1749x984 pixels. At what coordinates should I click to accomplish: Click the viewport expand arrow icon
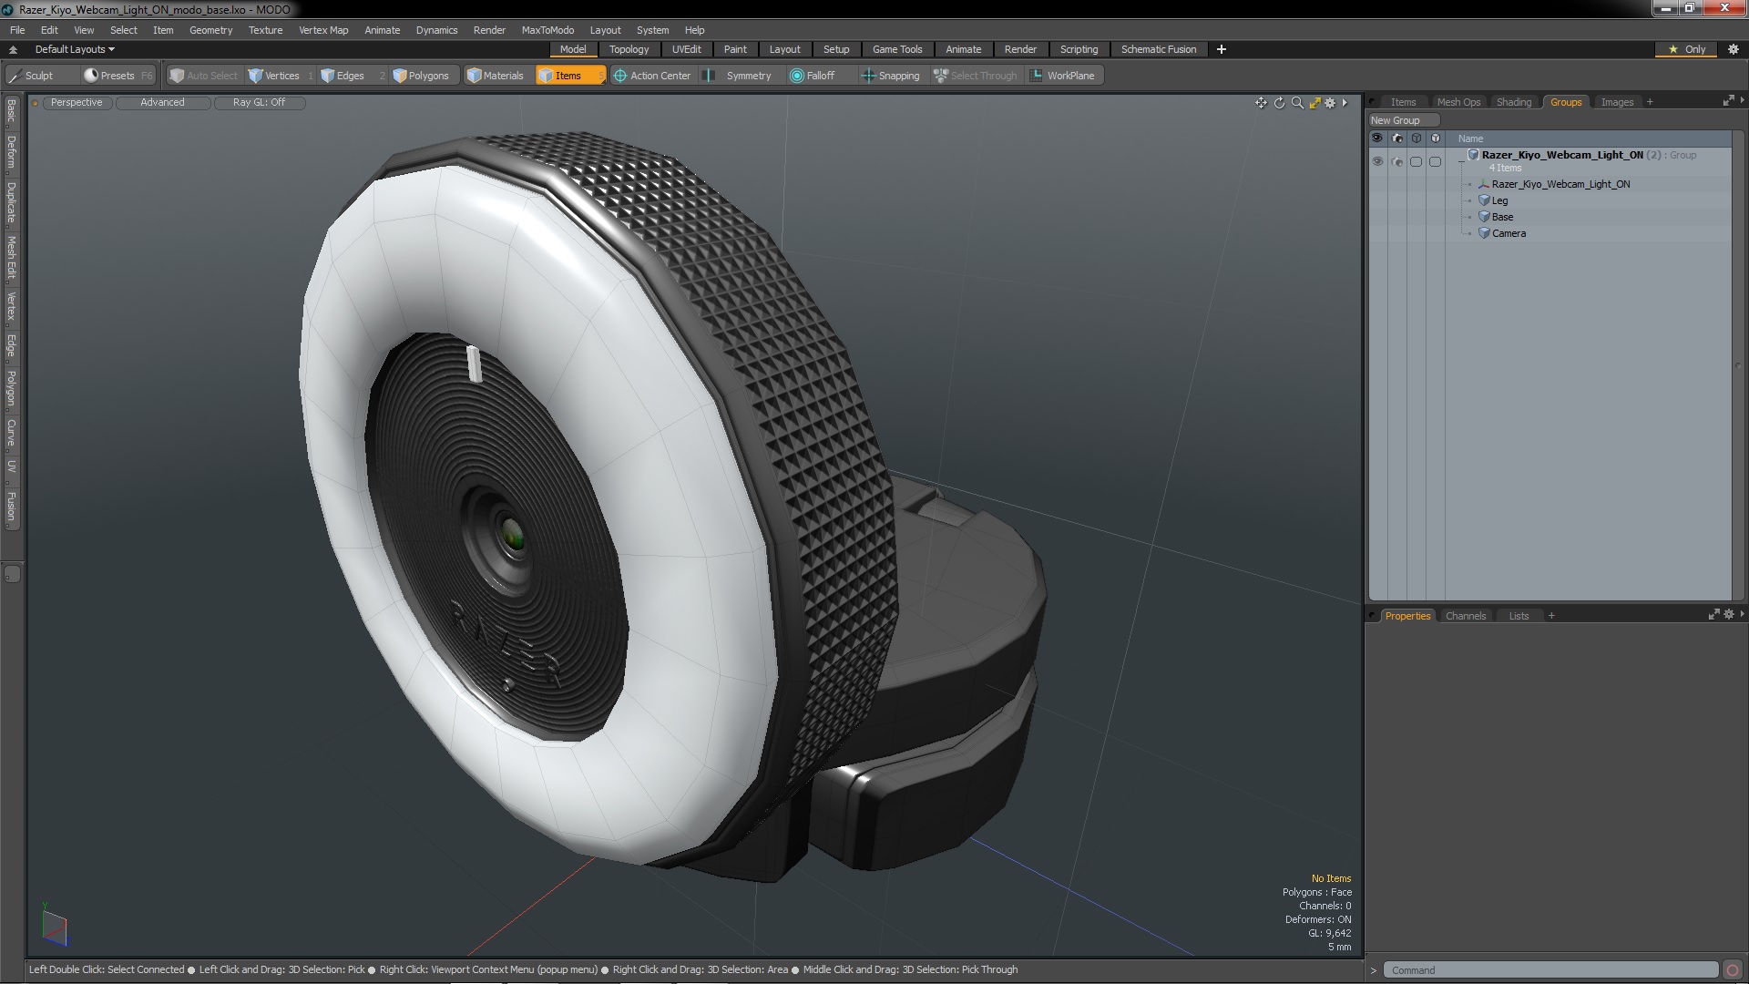coord(1345,103)
